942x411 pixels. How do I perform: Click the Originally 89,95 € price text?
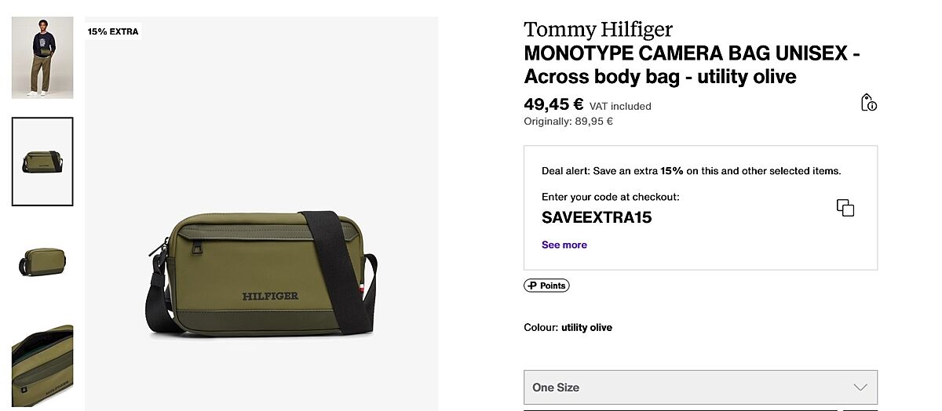click(568, 122)
